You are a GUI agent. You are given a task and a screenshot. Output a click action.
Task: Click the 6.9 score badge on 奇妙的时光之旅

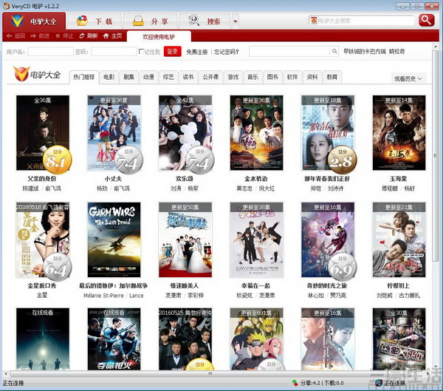(x=343, y=267)
